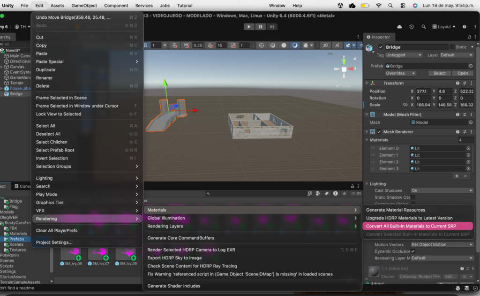This screenshot has height=296, width=480.
Task: Open Cast Shadows dropdown
Action: coord(442,190)
